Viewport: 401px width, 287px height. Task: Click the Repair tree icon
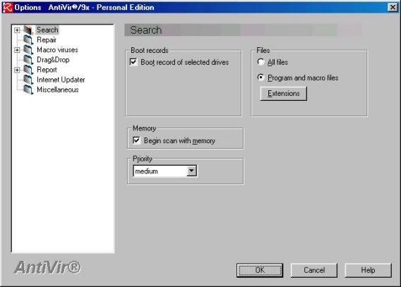tap(28, 40)
